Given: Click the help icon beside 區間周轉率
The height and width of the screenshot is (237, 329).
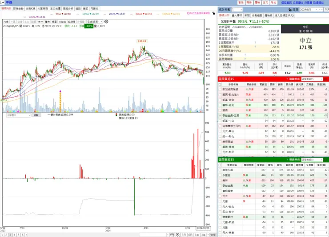Looking at the screenshot, I should [245, 59].
